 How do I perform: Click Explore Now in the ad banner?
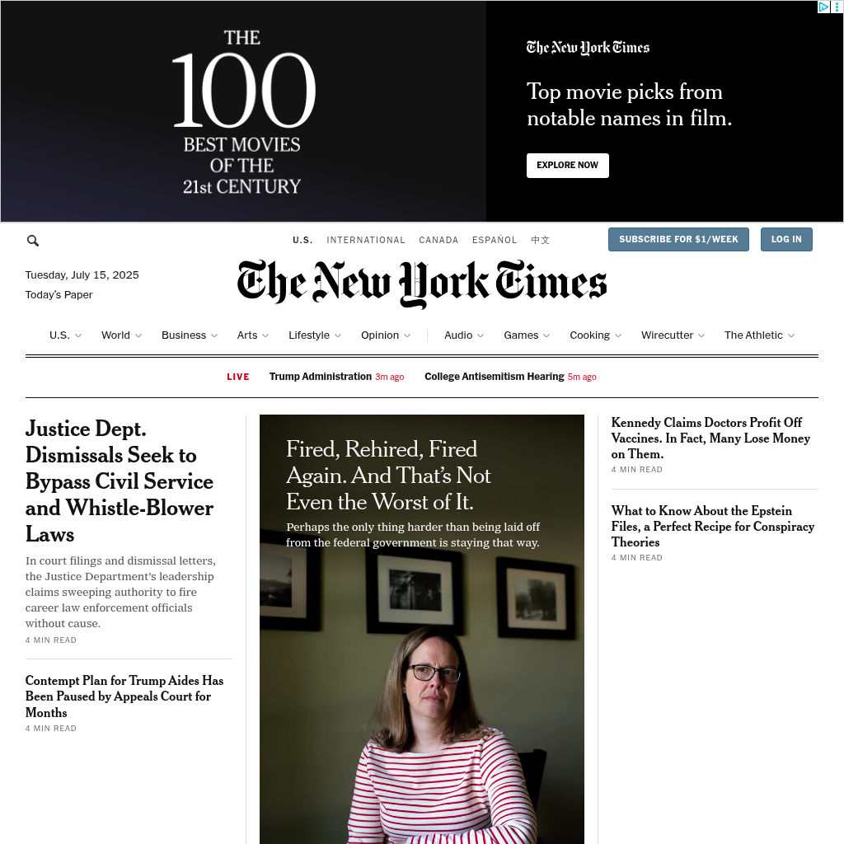tap(567, 165)
